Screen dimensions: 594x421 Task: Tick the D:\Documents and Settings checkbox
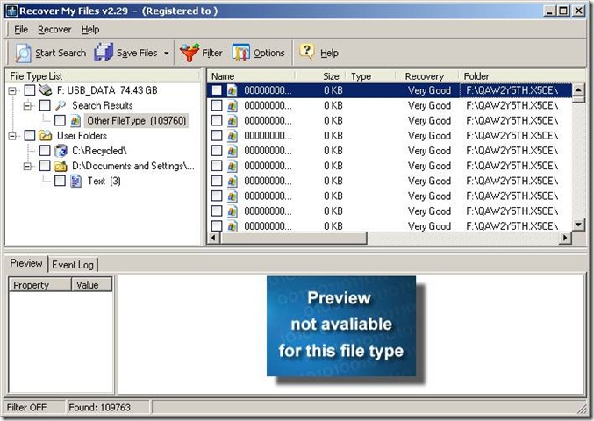pyautogui.click(x=45, y=166)
